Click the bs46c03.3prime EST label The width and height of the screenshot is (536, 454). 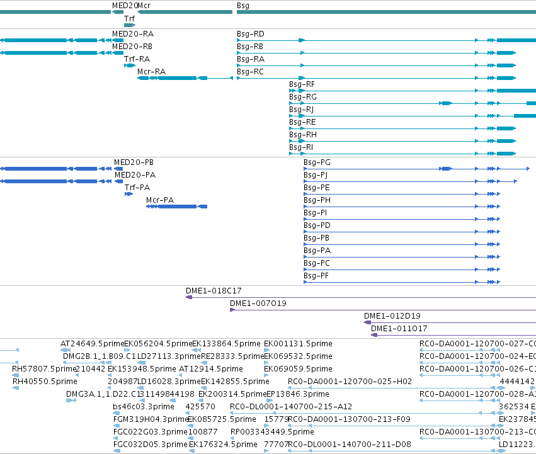(x=144, y=407)
